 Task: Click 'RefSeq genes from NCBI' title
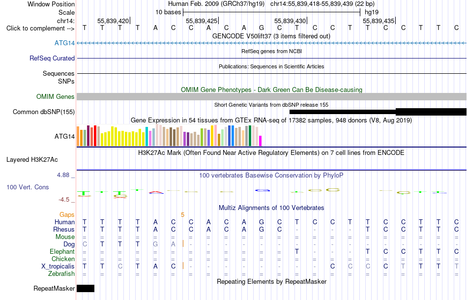pyautogui.click(x=271, y=51)
